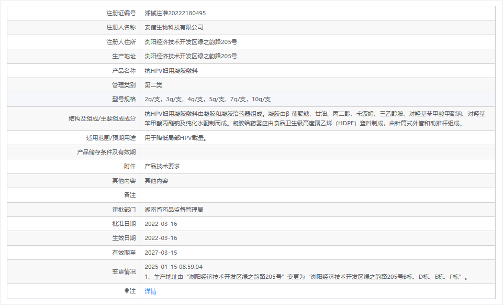Click registration number 湘械注准20222180495
This screenshot has width=503, height=305.
(x=177, y=14)
